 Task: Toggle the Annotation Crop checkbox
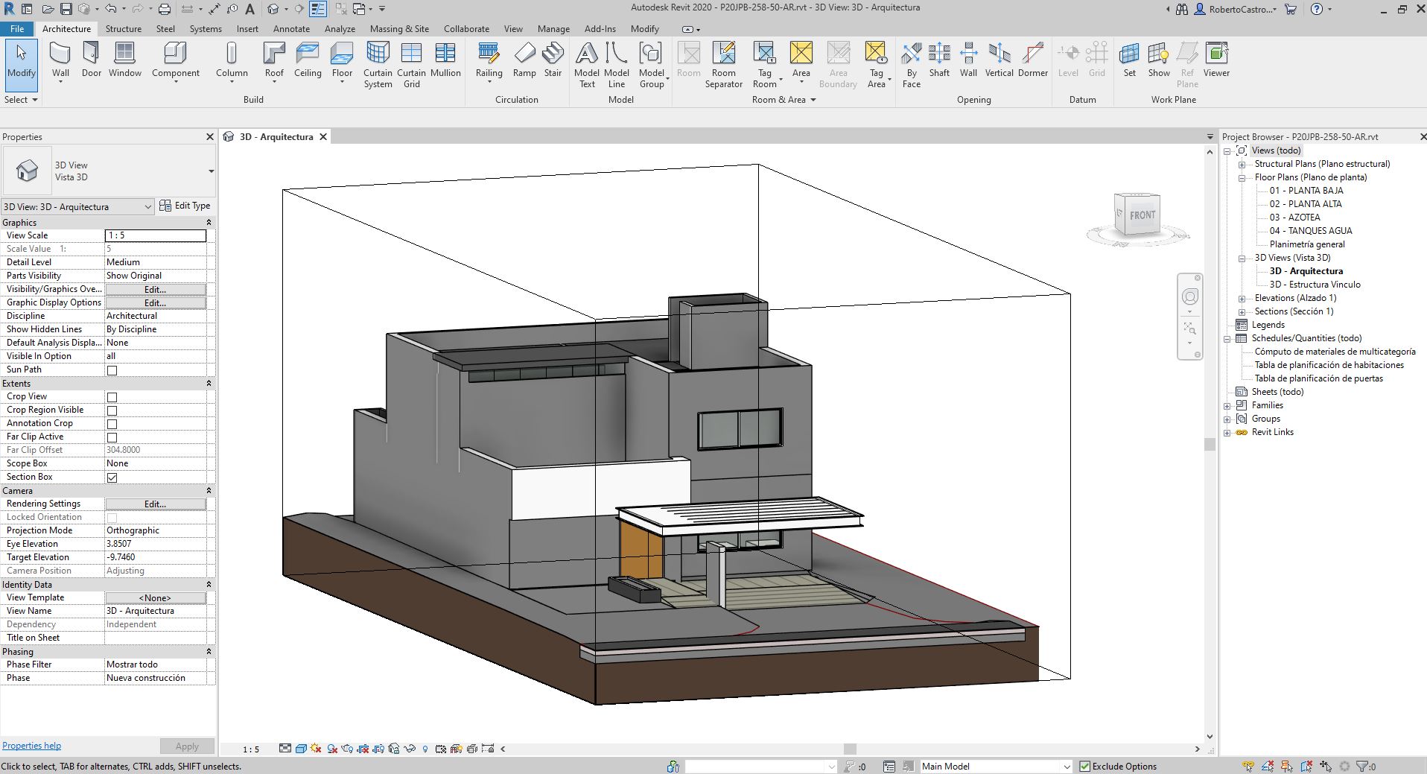pos(112,424)
